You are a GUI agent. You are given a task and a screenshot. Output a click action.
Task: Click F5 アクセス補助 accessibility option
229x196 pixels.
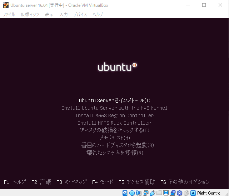(x=137, y=182)
